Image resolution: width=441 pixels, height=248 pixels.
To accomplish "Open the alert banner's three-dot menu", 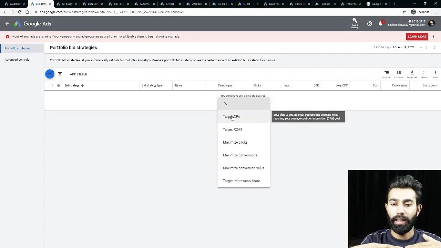I will (434, 37).
